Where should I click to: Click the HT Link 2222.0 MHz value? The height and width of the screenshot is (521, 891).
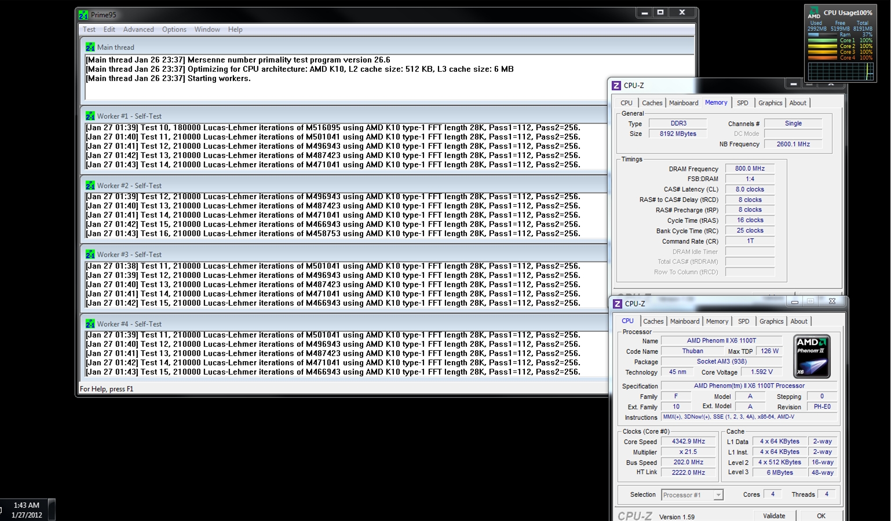688,472
